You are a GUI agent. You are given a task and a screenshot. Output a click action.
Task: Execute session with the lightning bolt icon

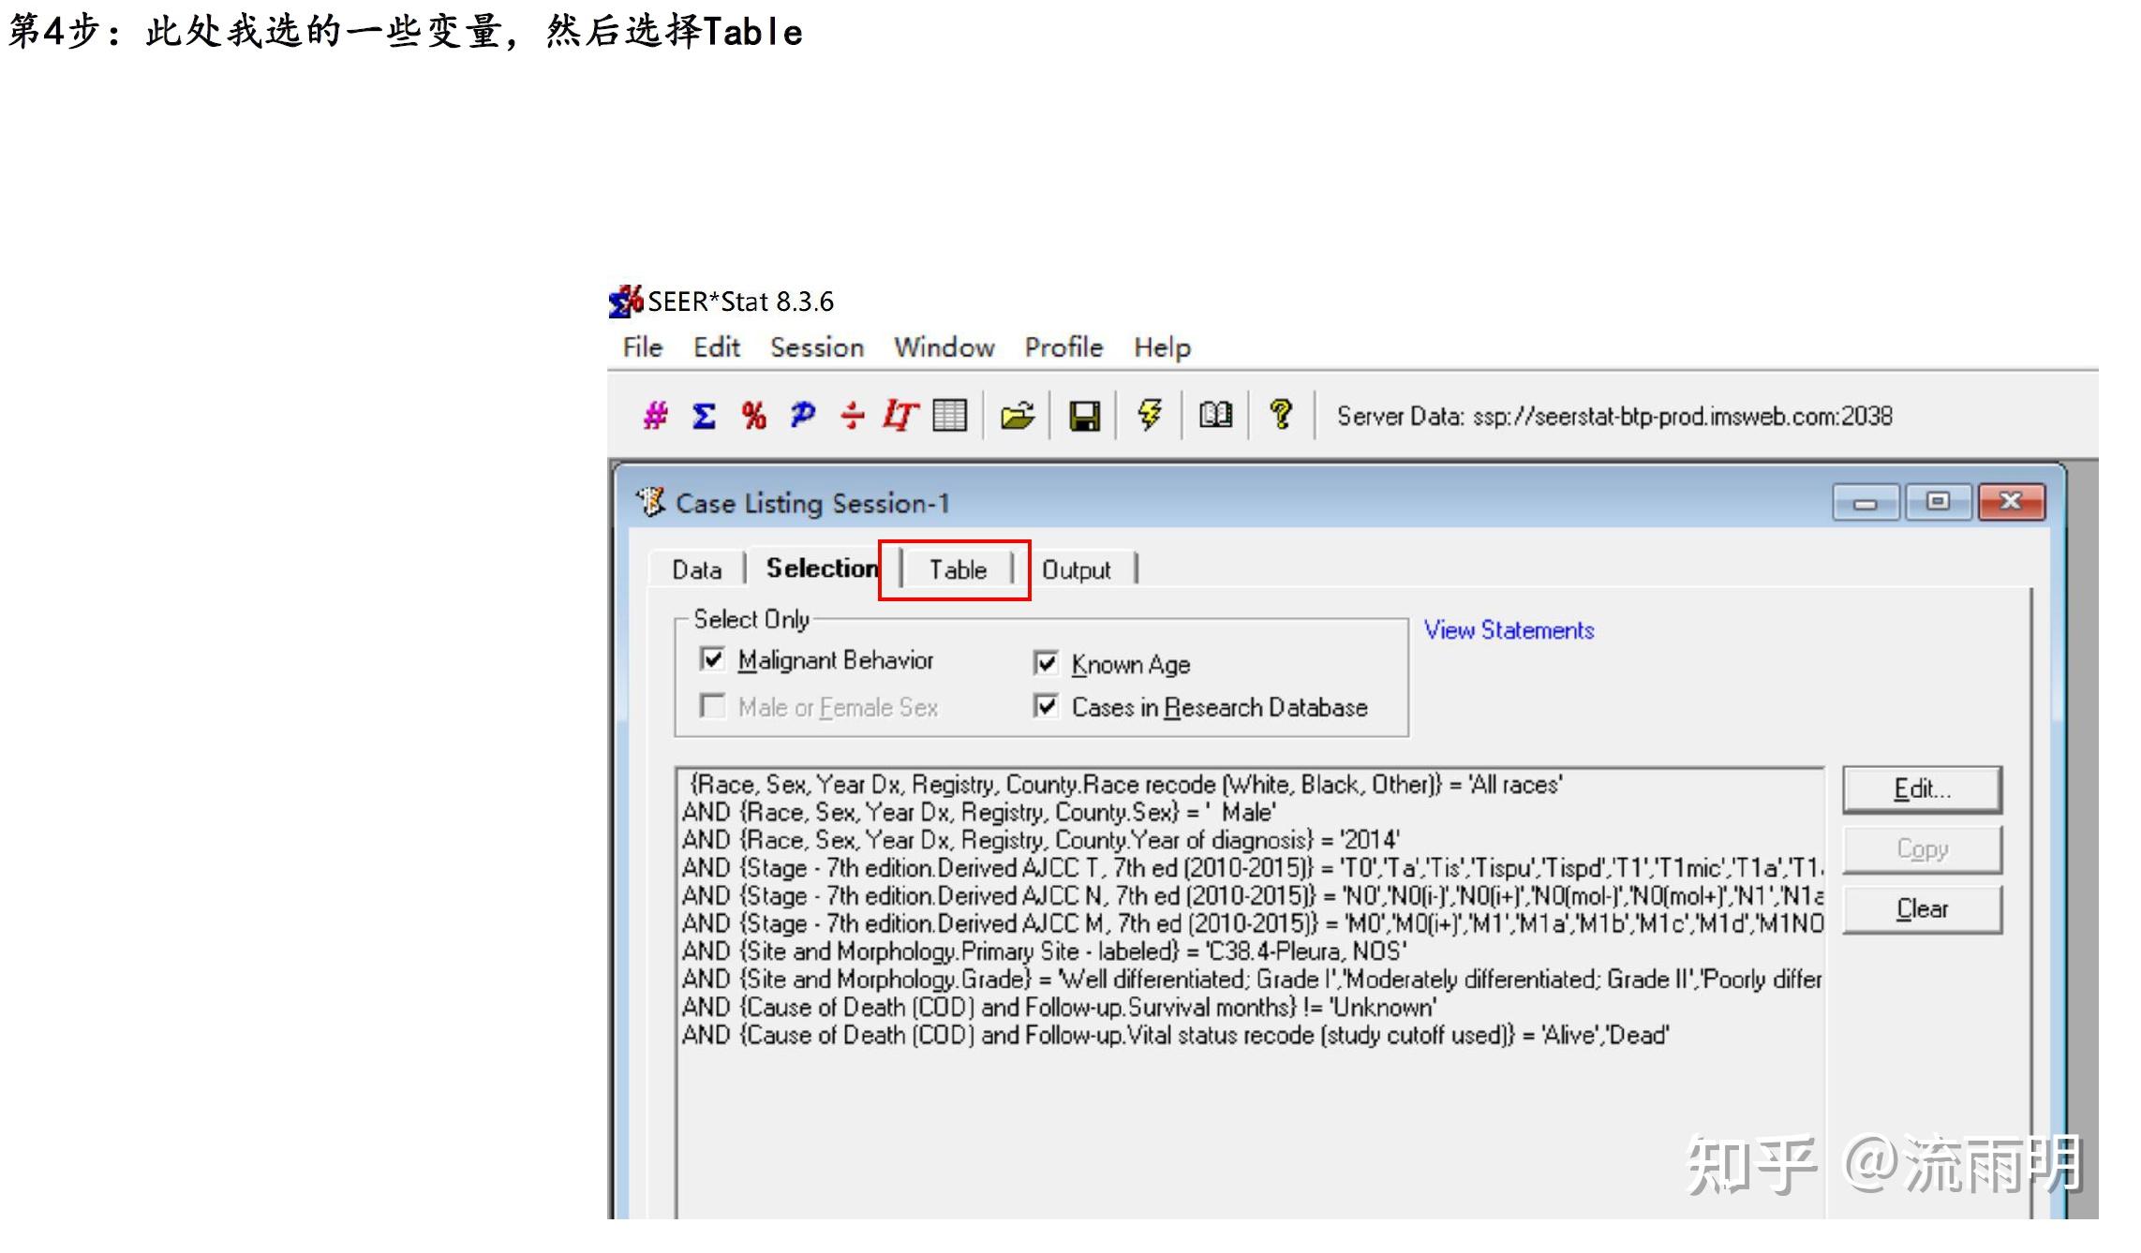click(1150, 415)
